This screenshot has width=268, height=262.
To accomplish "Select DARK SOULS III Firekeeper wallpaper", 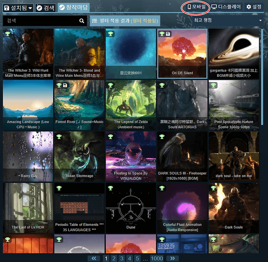I will point(182,156).
